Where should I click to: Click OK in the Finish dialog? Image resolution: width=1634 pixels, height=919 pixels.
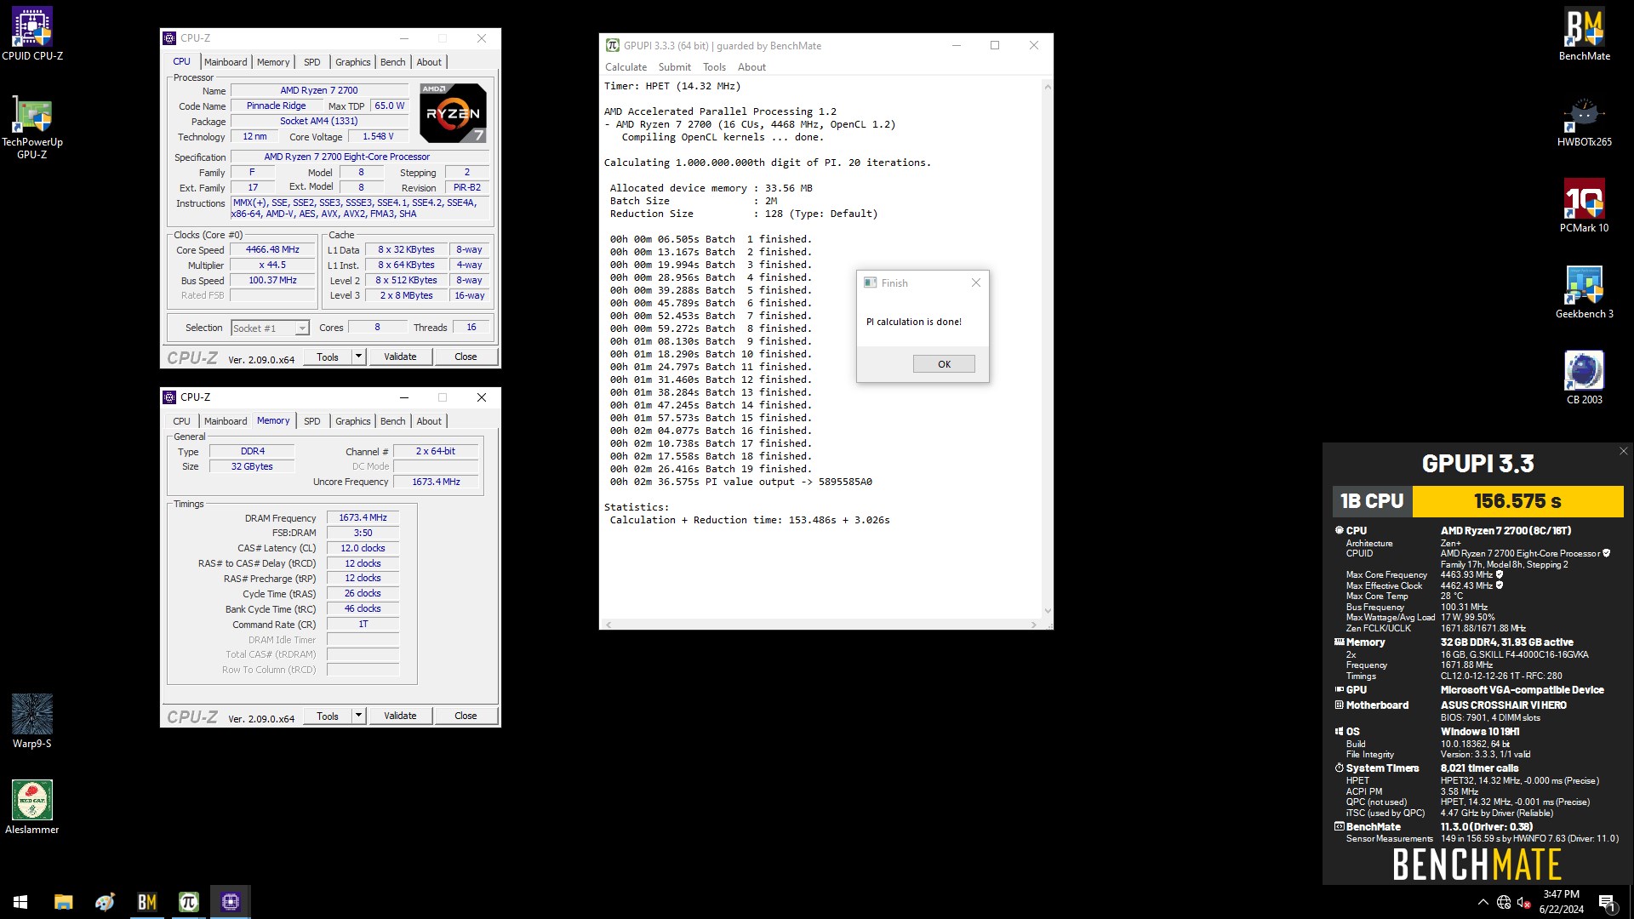coord(944,364)
